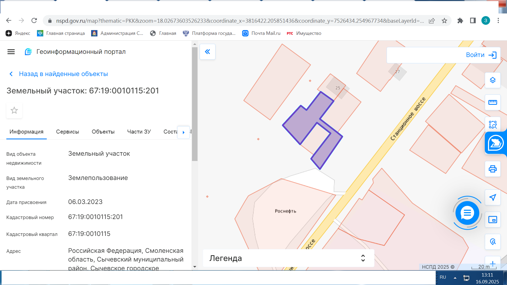Open the map overview window icon
Screen dimensions: 507x285
click(x=492, y=220)
